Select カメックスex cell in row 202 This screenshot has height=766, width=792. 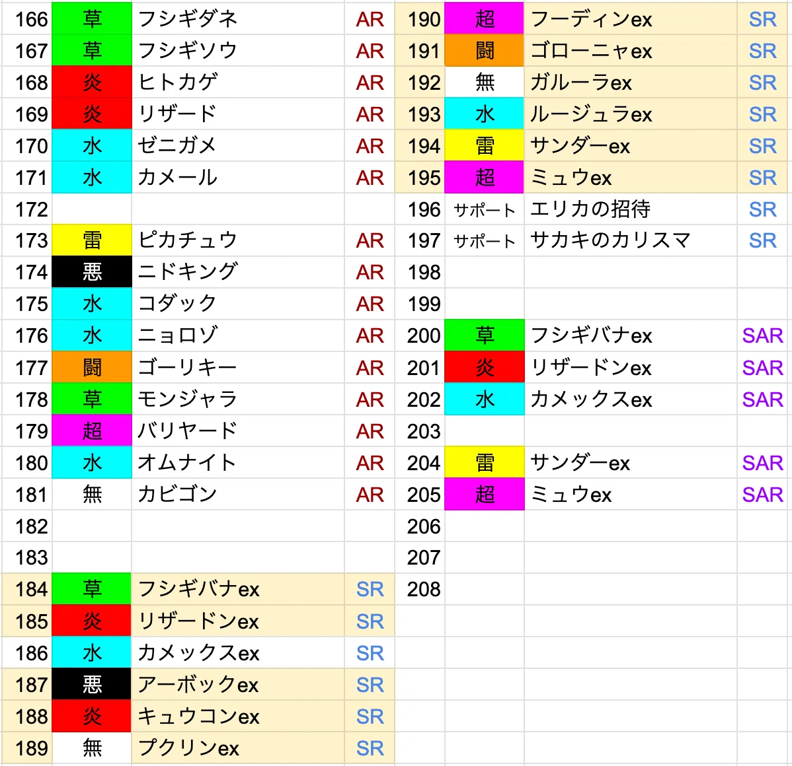(631, 399)
